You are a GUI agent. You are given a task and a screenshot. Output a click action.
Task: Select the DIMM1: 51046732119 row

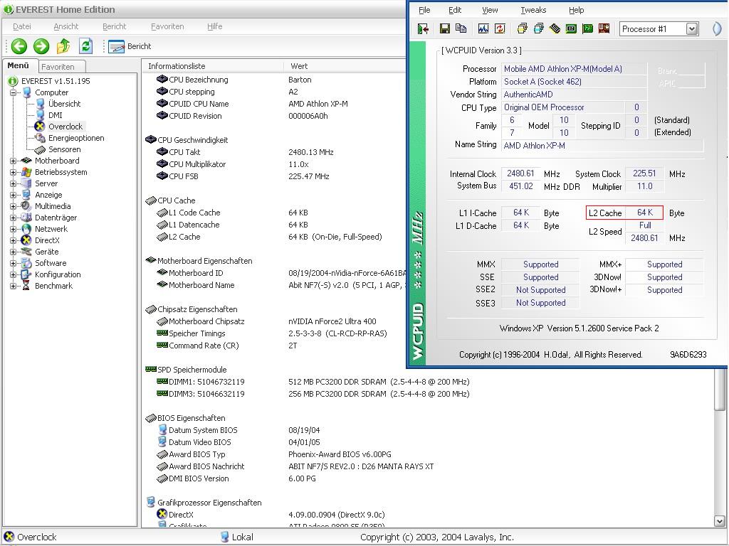312,382
